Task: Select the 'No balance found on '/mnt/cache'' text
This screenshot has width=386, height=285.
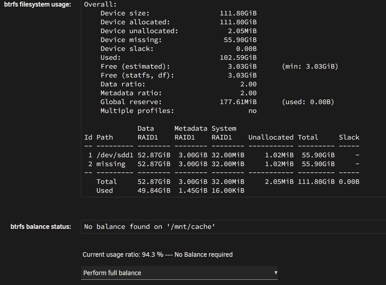Action: tap(150, 227)
